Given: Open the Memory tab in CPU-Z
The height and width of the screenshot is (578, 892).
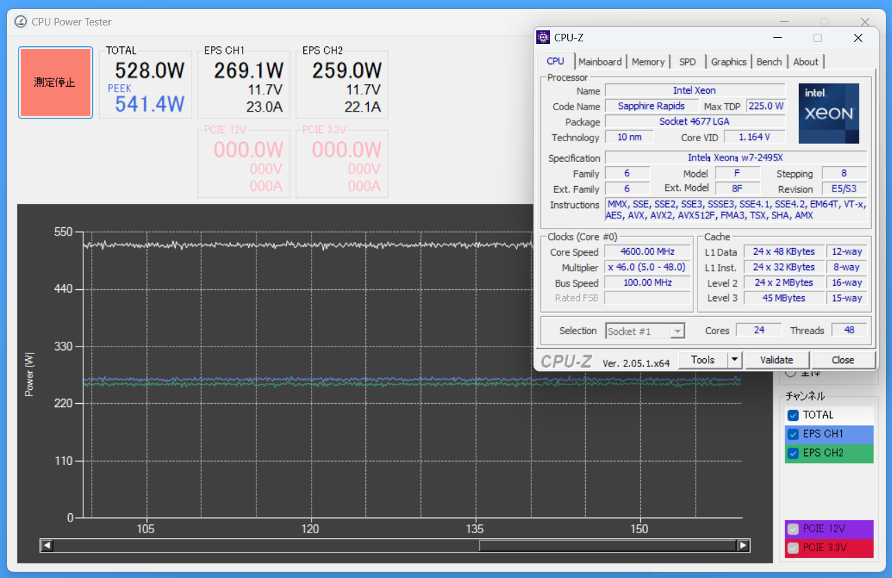Looking at the screenshot, I should click(648, 62).
